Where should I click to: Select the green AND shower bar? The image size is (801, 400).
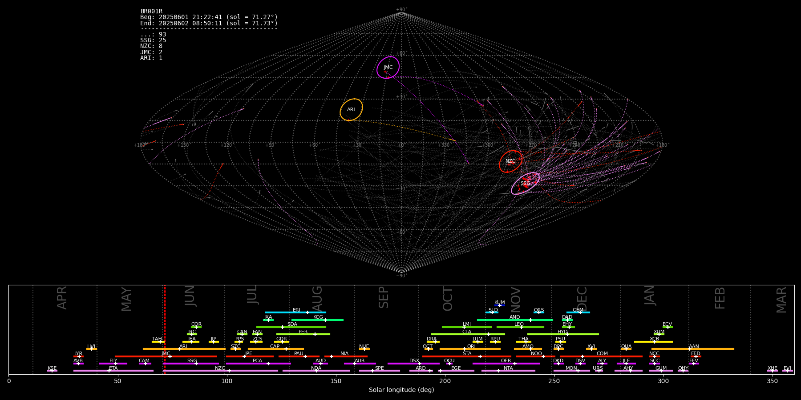[515, 320]
